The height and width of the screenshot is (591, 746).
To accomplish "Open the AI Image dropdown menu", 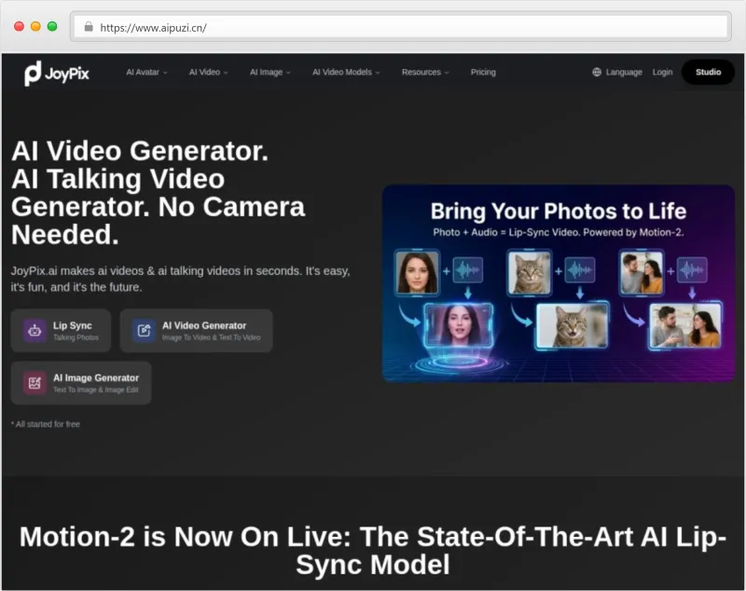I will tap(269, 72).
